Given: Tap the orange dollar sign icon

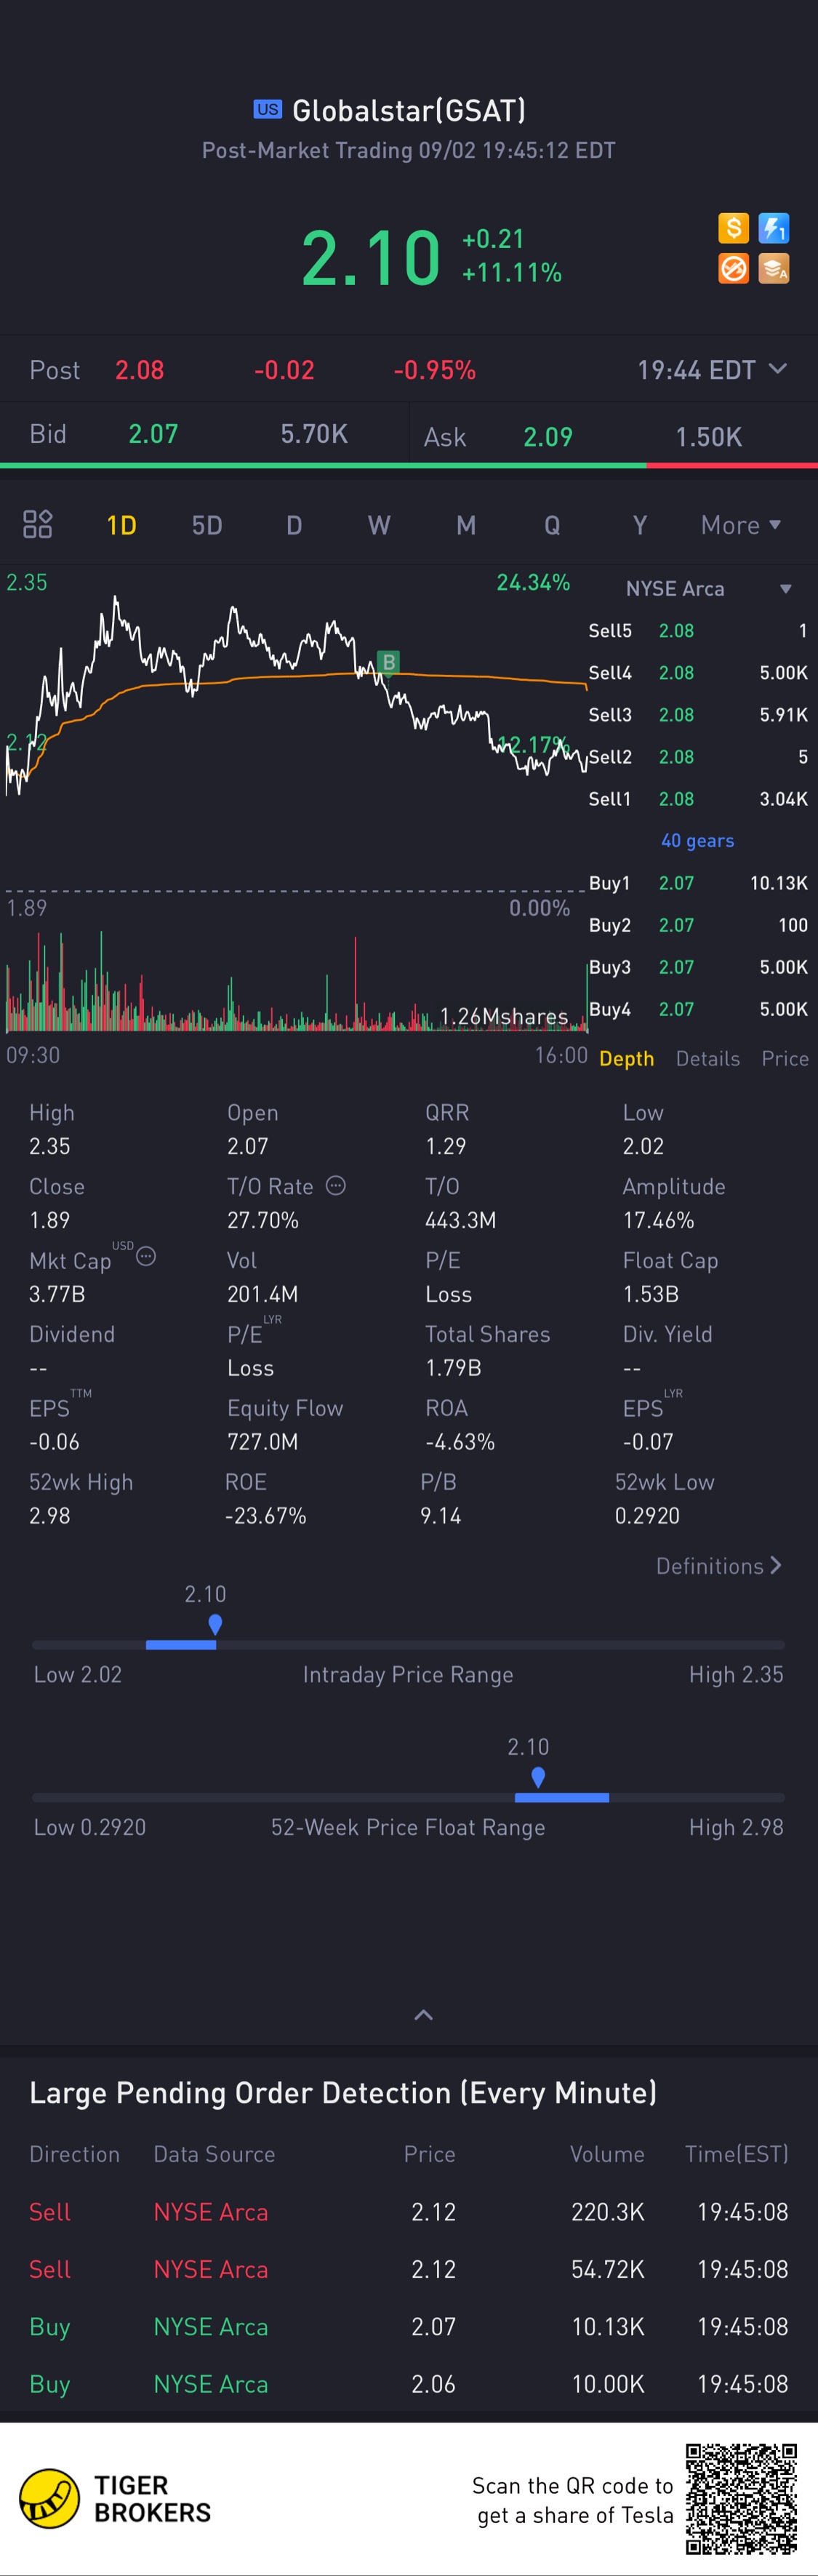Looking at the screenshot, I should [x=733, y=228].
